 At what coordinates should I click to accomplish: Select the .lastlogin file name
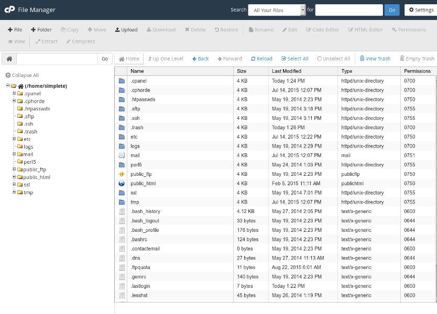(140, 286)
